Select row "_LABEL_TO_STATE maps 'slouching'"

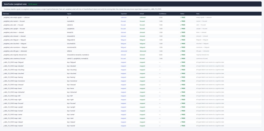click(x=132, y=70)
